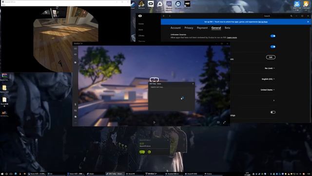Go to Library in Oculus sidebar
312x176 pixels.
pos(141,36)
